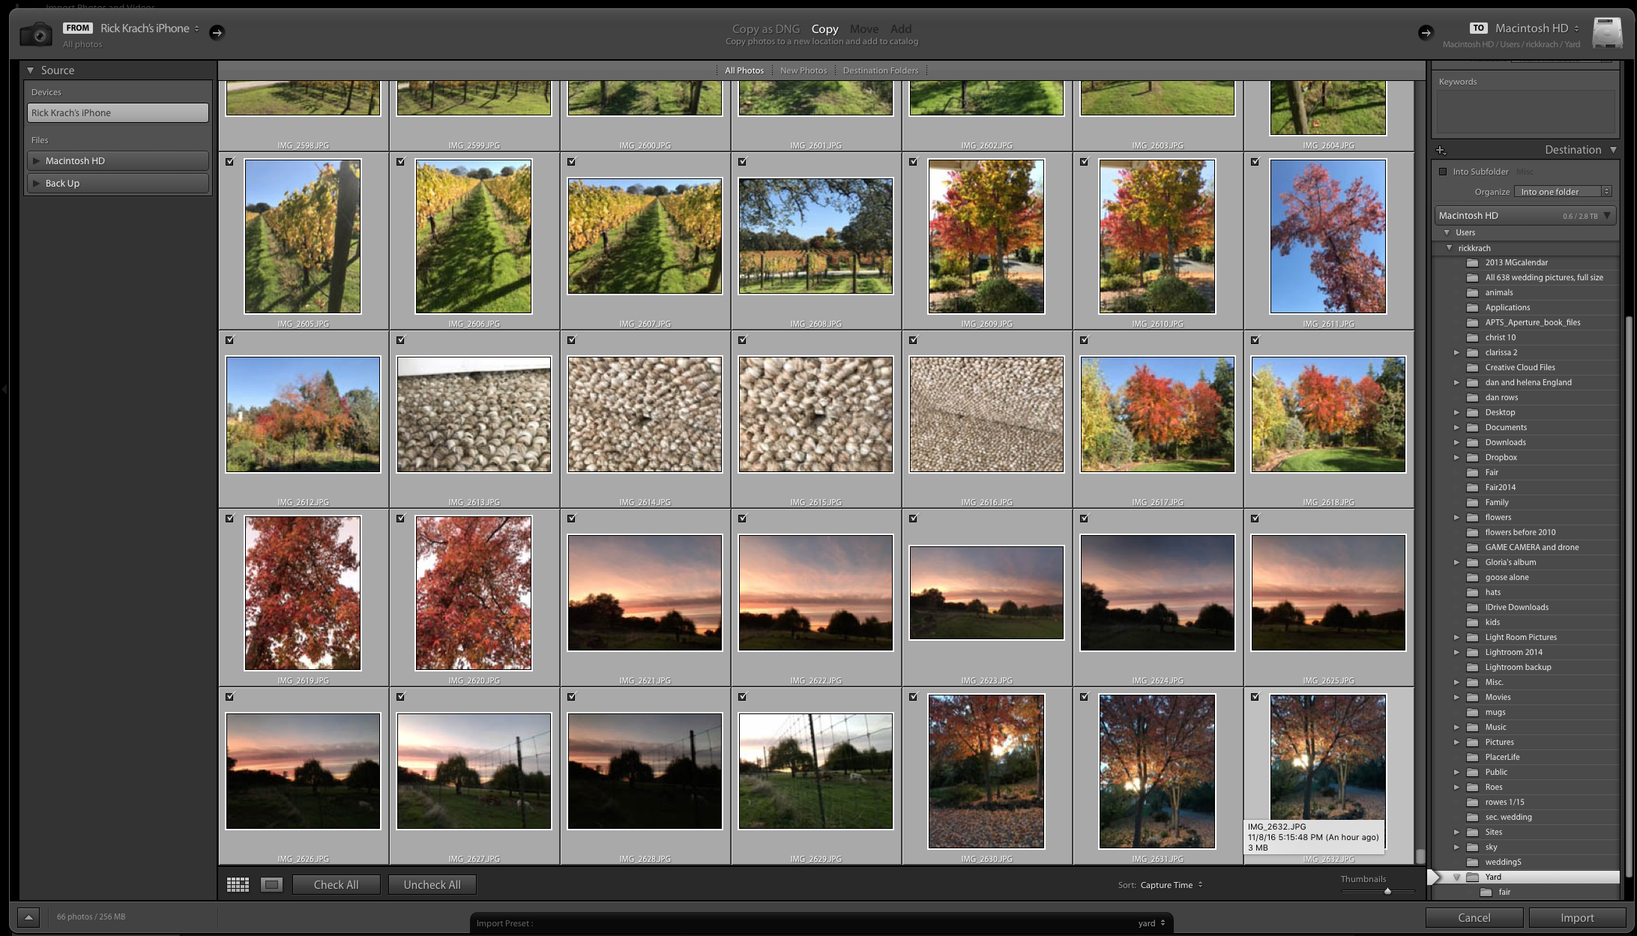
Task: Open the FROM source device dropdown
Action: coord(150,28)
